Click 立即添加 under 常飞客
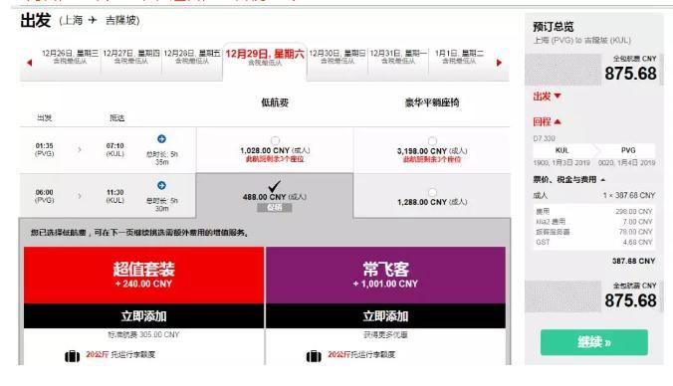This screenshot has width=673, height=386. click(x=385, y=316)
